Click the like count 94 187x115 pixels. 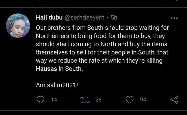point(143,100)
